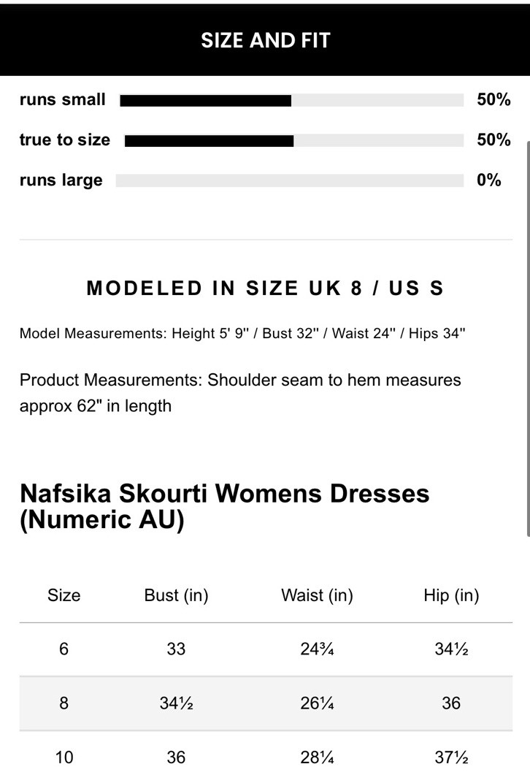The image size is (530, 775).
Task: Click the empty runs large bar
Action: 289,180
